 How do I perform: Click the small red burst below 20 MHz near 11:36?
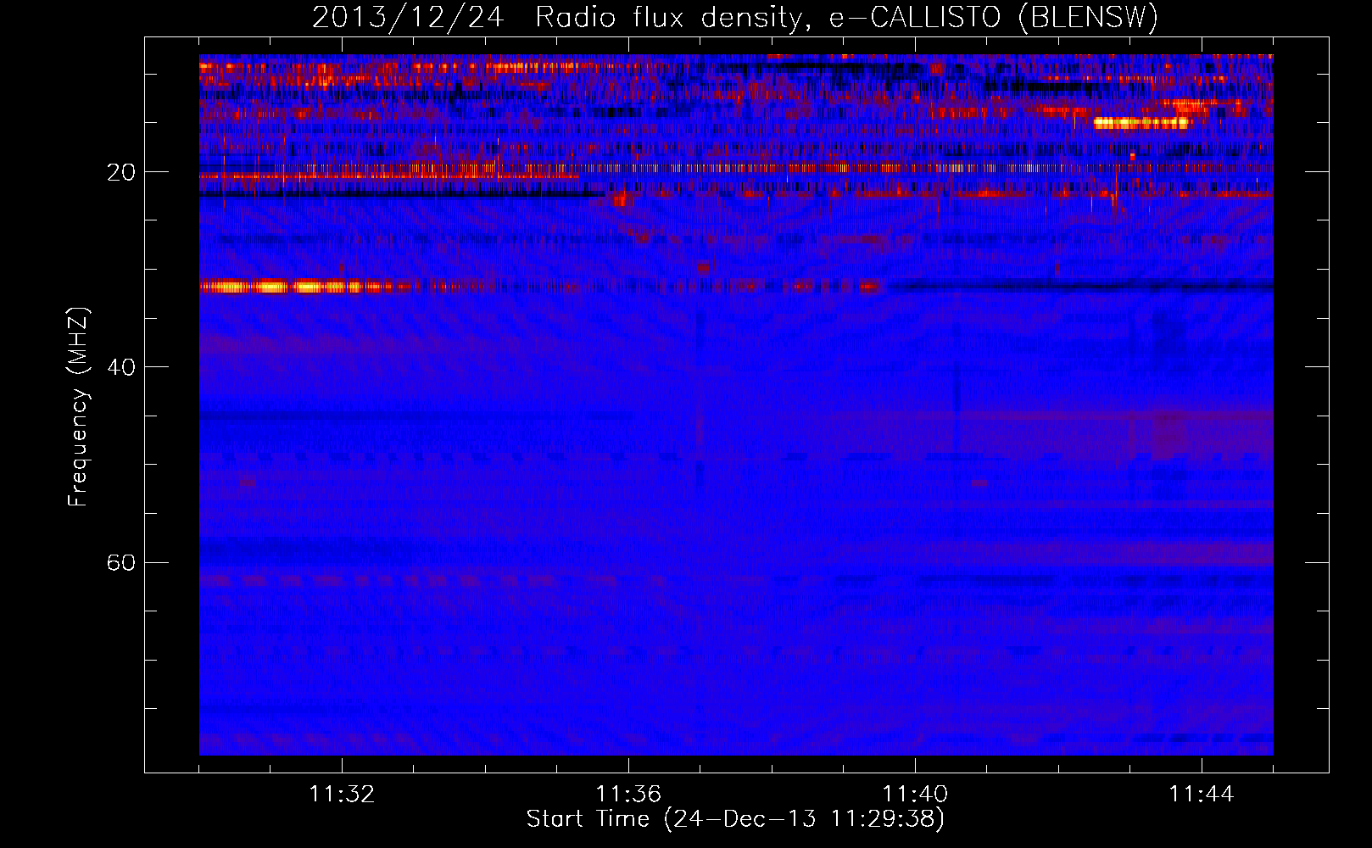pyautogui.click(x=622, y=200)
